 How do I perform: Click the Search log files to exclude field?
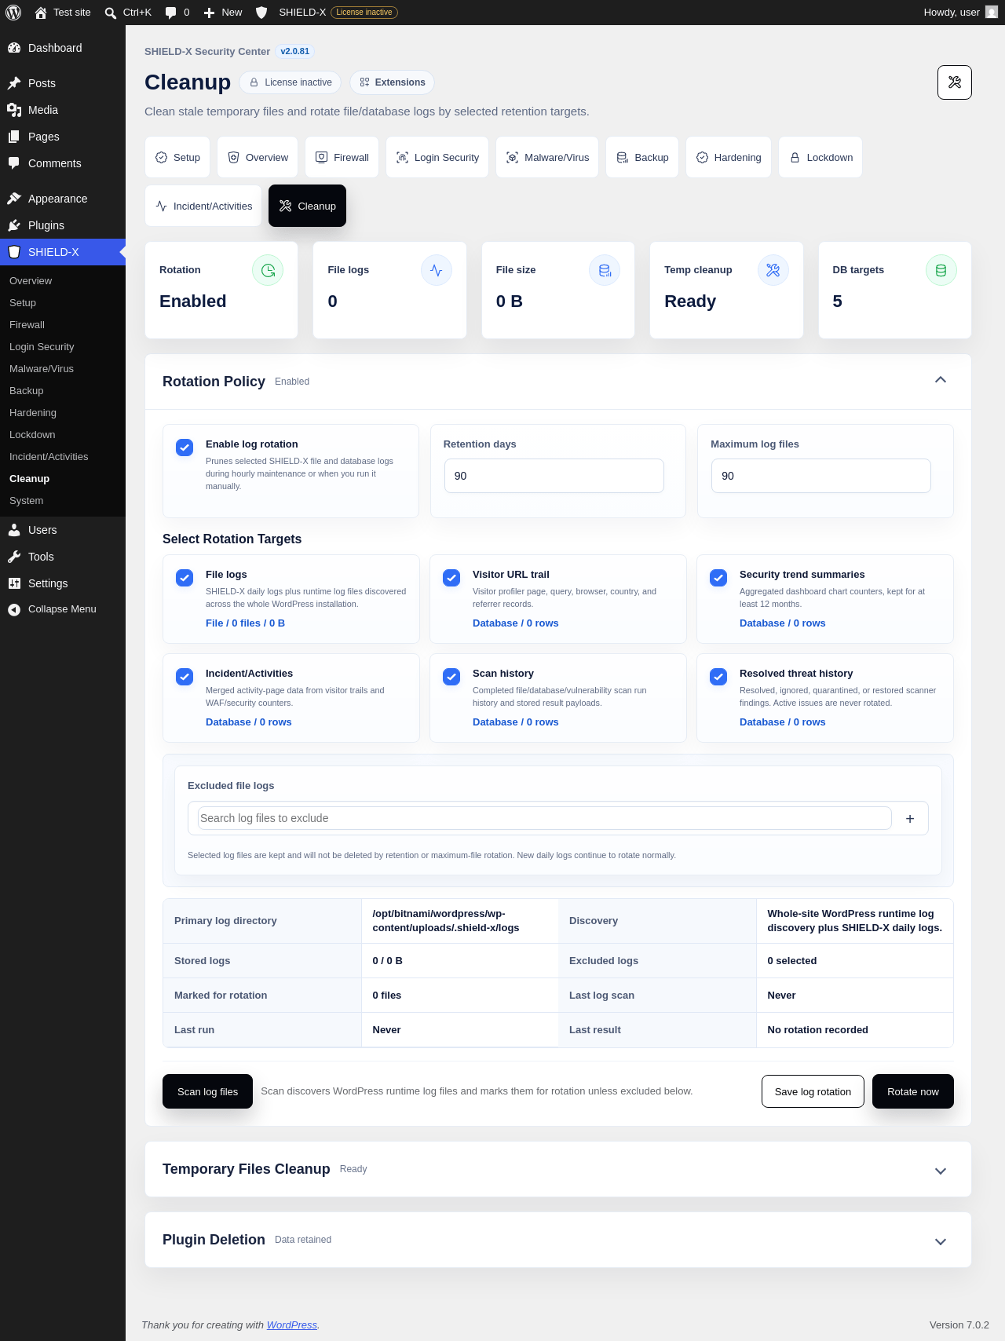[x=545, y=818]
